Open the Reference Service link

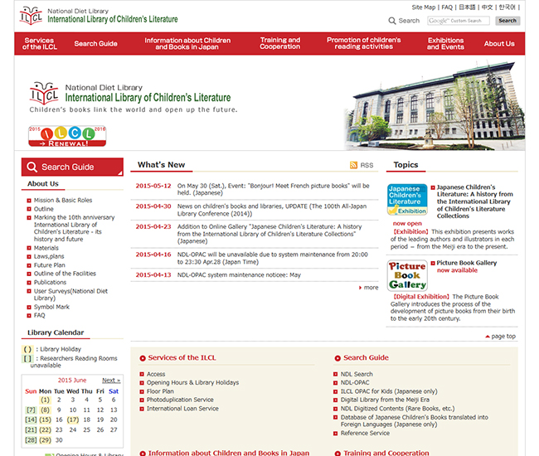365,433
